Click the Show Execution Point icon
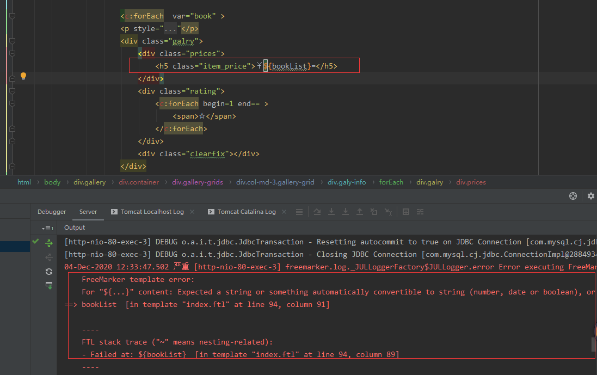597x375 pixels. (299, 212)
